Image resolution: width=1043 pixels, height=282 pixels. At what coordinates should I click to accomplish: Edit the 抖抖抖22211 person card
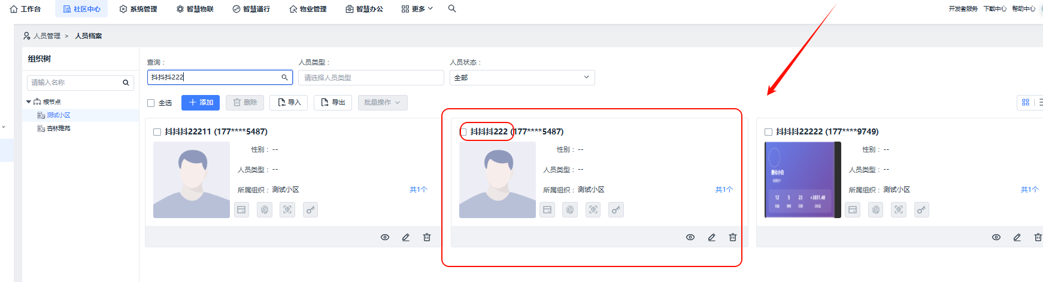tap(406, 237)
